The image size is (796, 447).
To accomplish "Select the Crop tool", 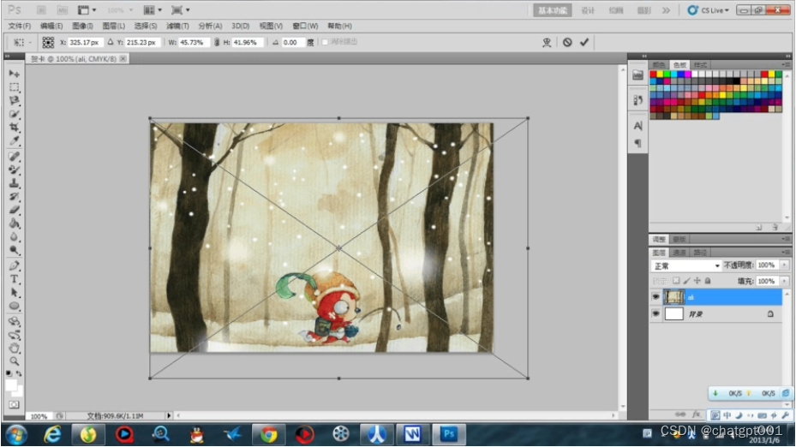I will (x=15, y=128).
